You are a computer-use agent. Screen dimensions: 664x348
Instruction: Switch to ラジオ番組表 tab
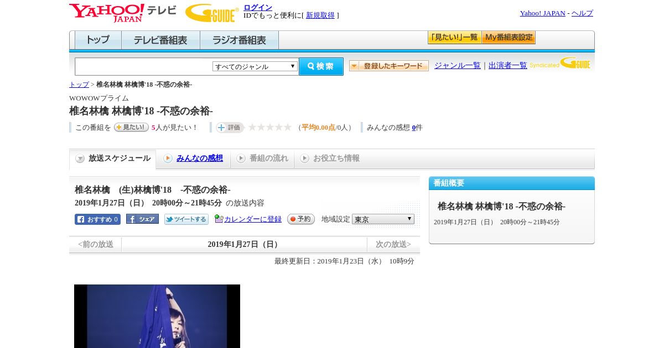point(239,40)
